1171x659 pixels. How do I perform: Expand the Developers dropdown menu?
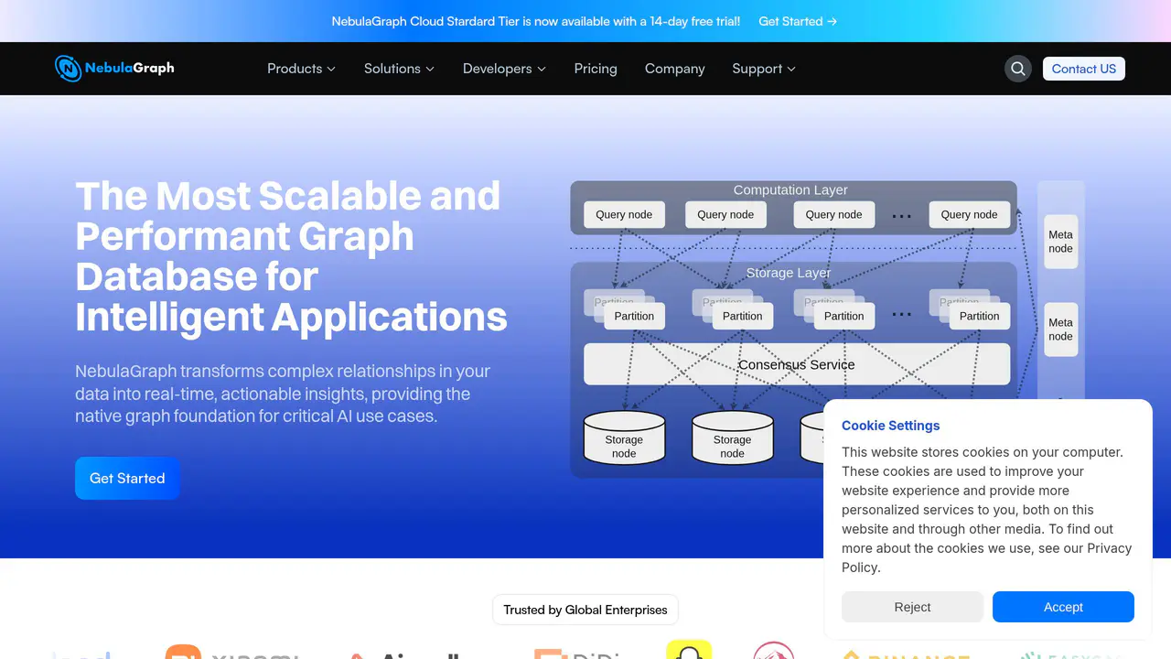[x=504, y=69]
